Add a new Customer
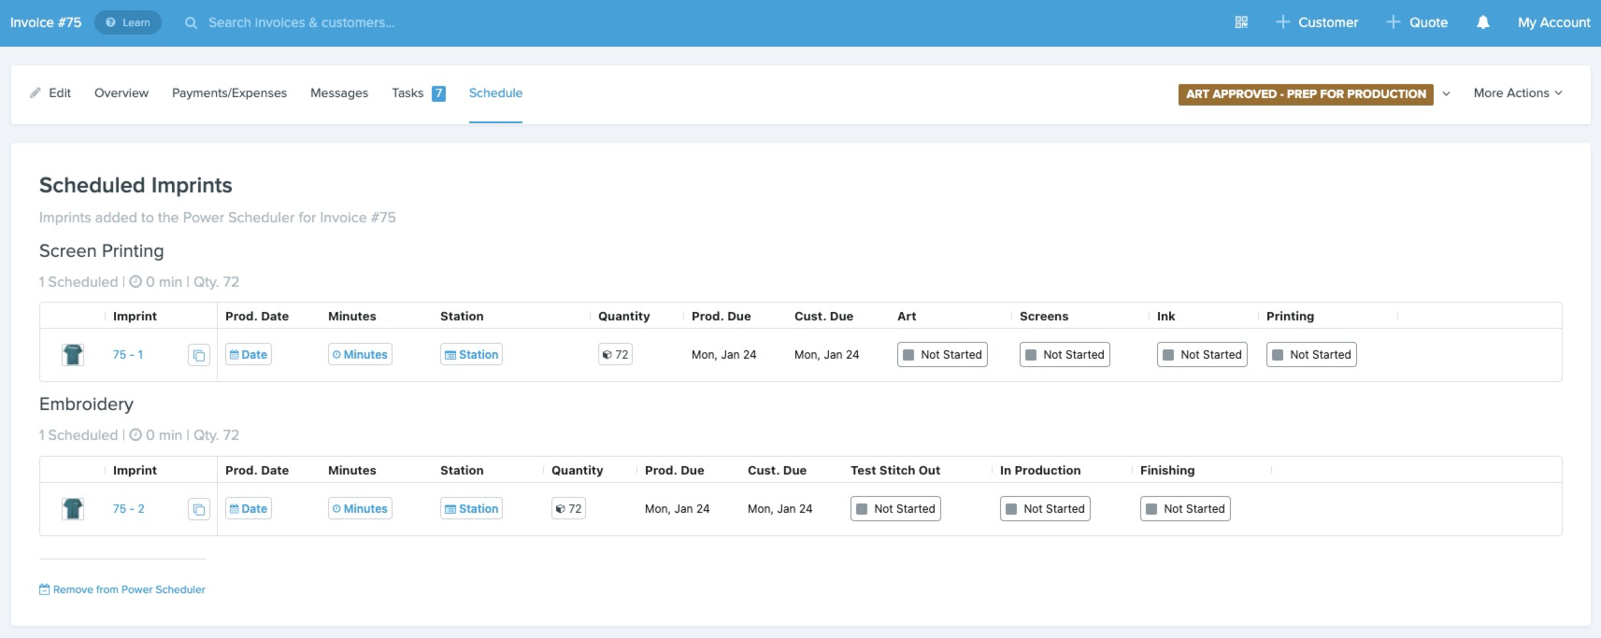The width and height of the screenshot is (1601, 638). pos(1317,22)
